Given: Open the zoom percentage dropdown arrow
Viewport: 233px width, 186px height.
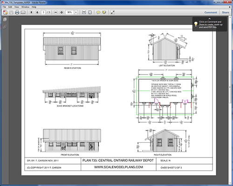Looking at the screenshot, I should tap(76, 12).
